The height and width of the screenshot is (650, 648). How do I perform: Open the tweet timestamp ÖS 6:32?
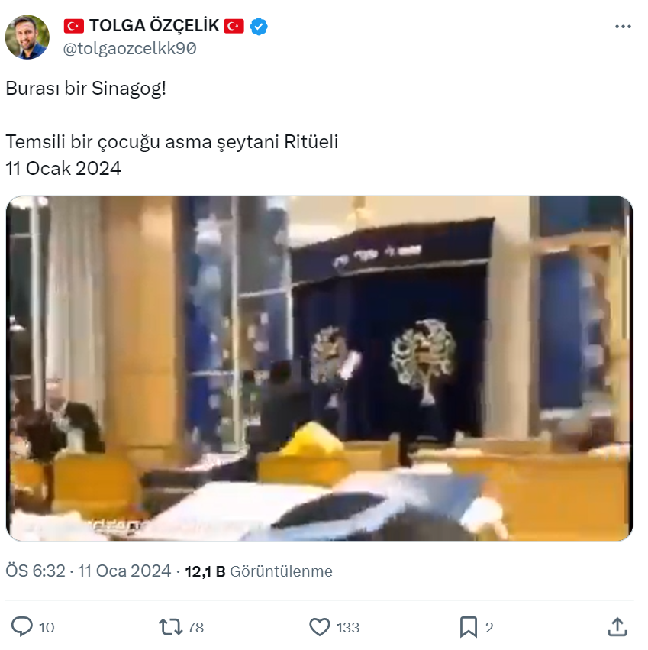pos(36,571)
